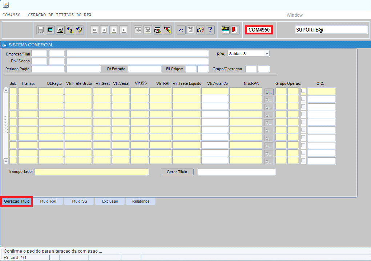Click the Save diskette toolbar icon

tap(41, 30)
